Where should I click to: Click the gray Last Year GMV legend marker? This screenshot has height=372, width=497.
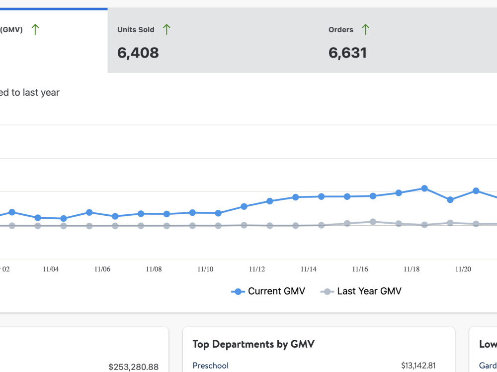point(328,292)
